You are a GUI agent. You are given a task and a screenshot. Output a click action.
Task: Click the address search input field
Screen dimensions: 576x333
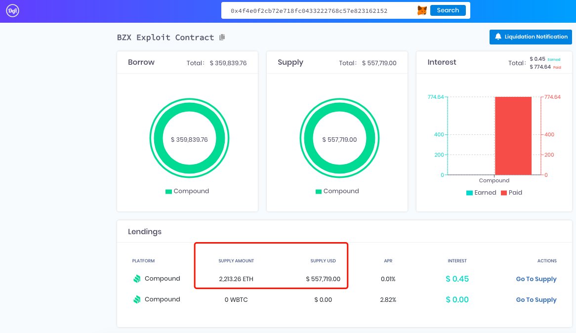point(318,11)
